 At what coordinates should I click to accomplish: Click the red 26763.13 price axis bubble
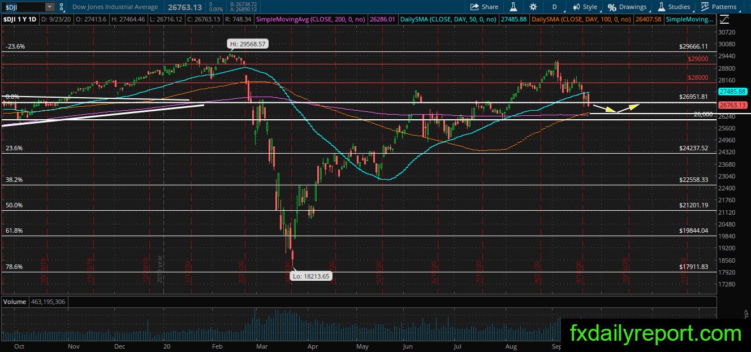point(732,105)
